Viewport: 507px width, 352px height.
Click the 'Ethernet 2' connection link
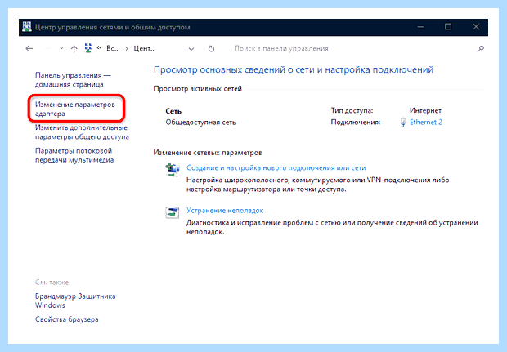426,122
